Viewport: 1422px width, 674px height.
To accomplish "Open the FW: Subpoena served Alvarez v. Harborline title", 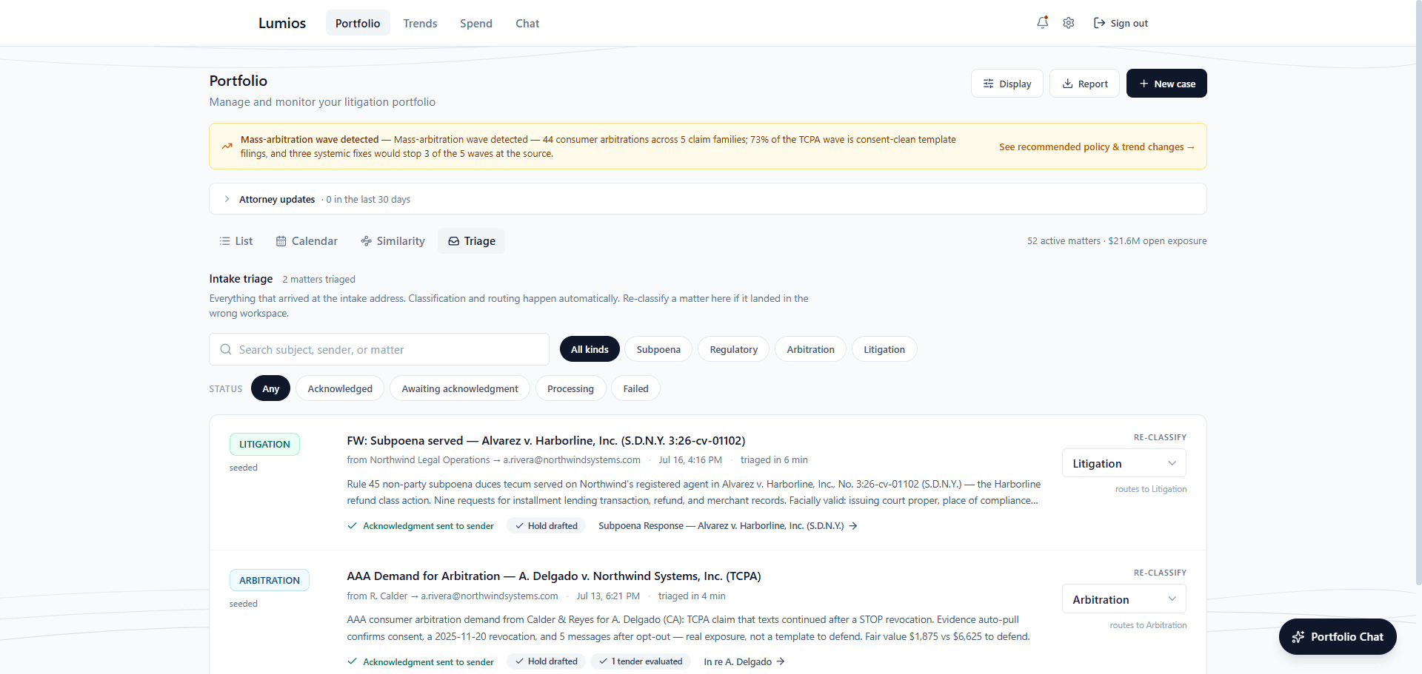I will pyautogui.click(x=546, y=440).
